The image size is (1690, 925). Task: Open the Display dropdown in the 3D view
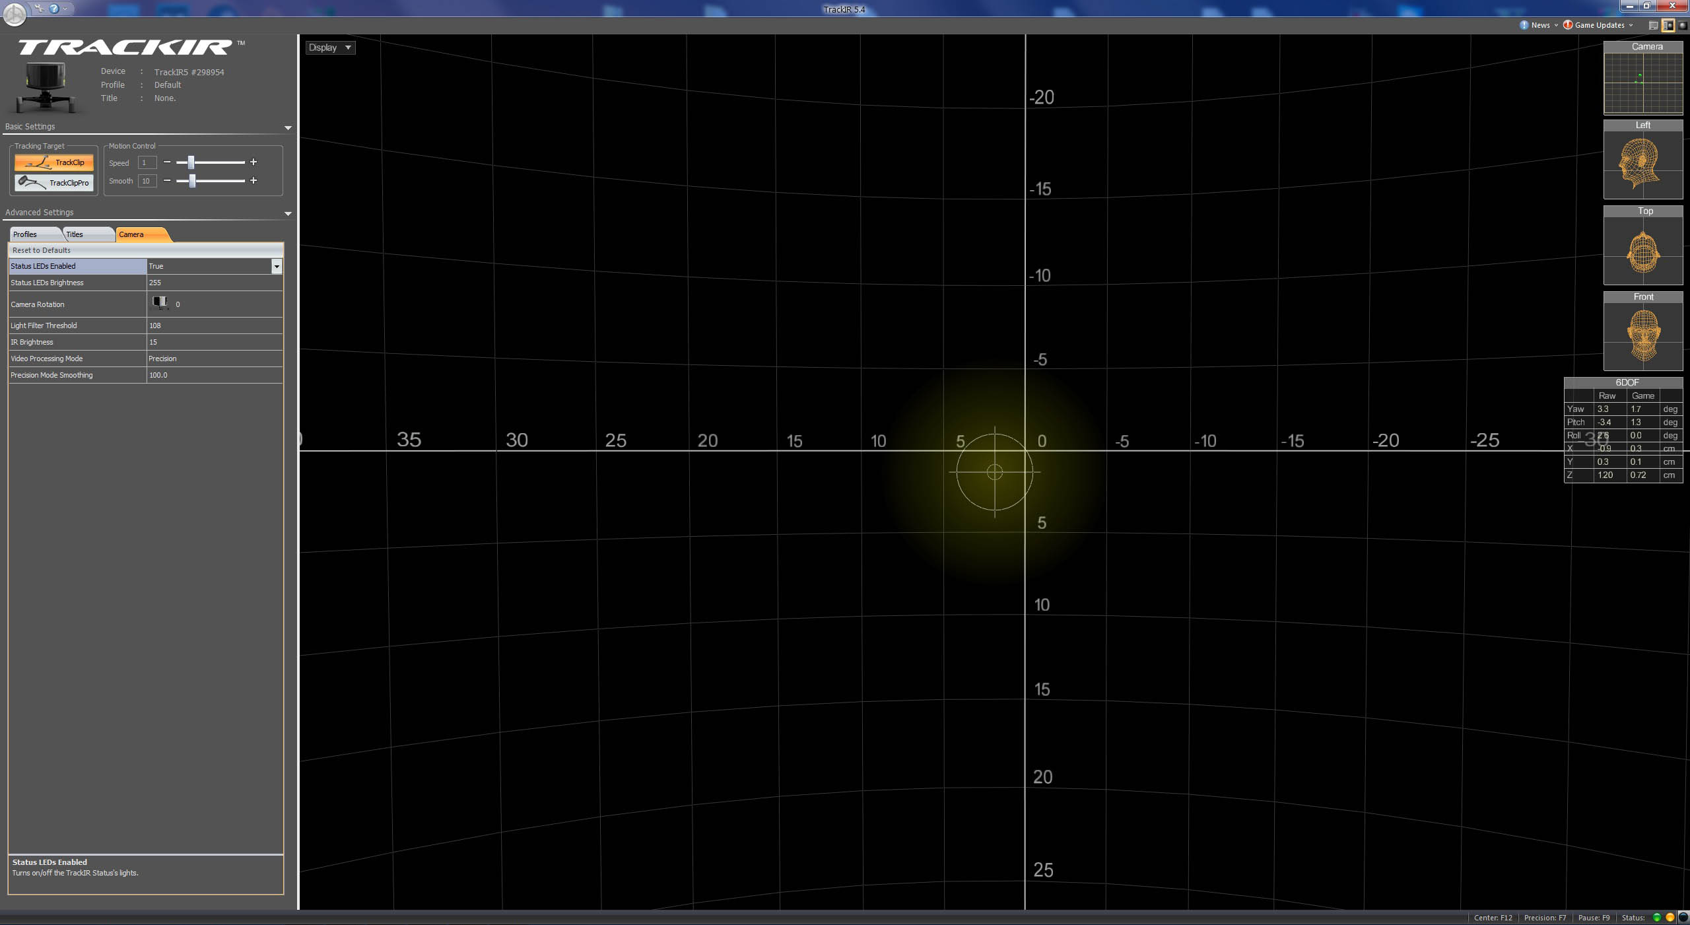pos(330,48)
